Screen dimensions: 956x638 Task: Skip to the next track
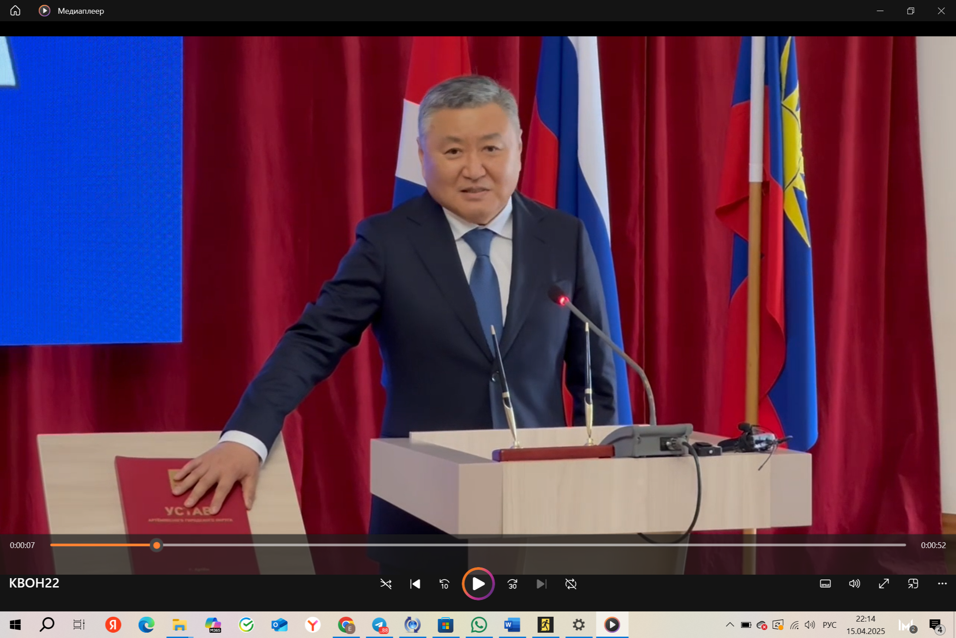click(x=541, y=584)
